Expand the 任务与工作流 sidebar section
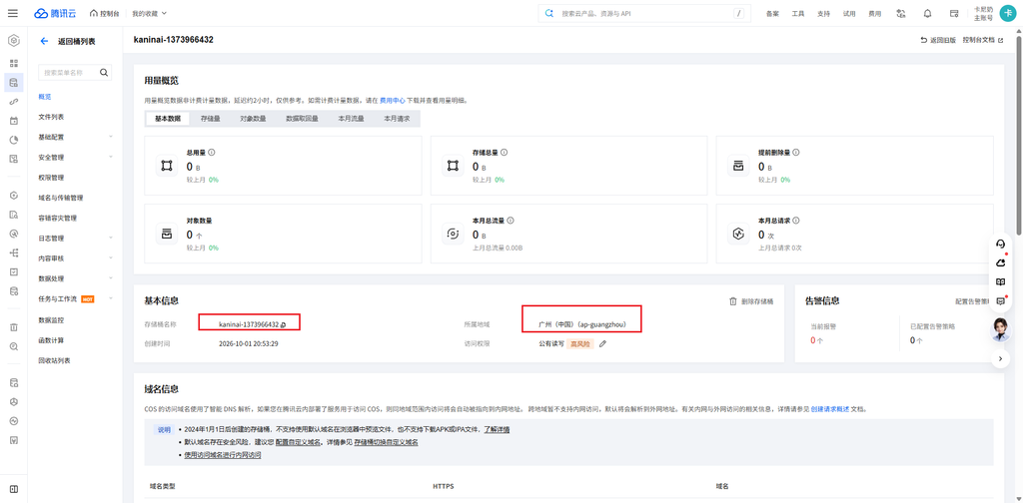Viewport: 1023px width, 503px height. 75,299
